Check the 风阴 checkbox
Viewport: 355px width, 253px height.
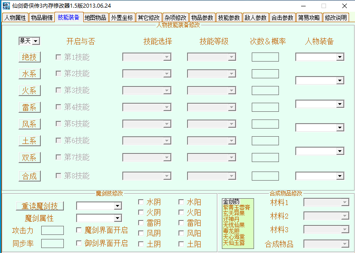pos(141,233)
